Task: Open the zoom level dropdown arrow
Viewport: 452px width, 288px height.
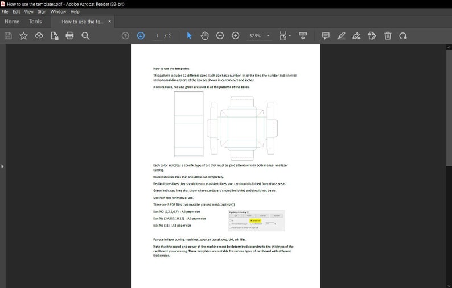Action: (x=268, y=36)
